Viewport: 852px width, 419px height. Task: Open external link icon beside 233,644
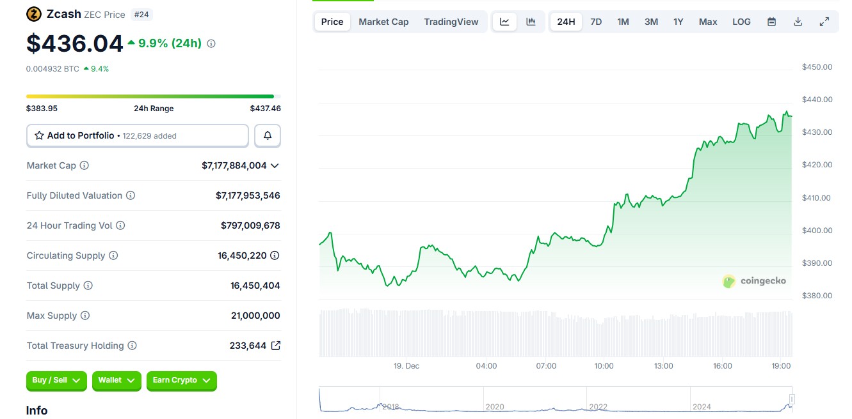[x=276, y=346]
